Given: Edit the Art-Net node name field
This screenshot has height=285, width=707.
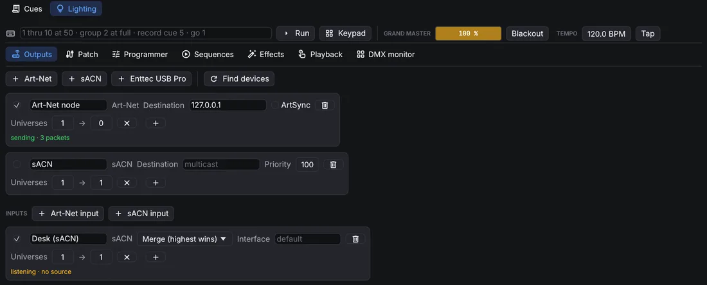Looking at the screenshot, I should click(68, 105).
